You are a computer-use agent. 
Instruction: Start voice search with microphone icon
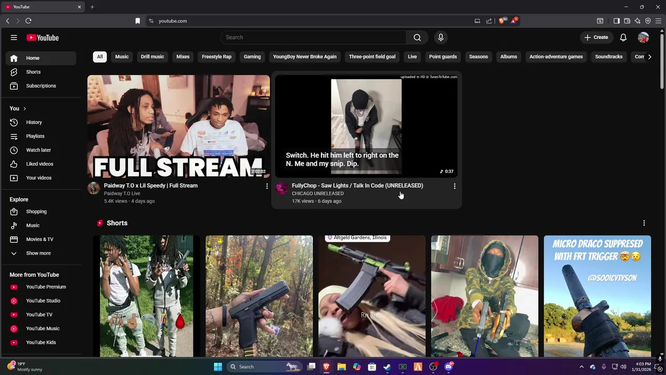click(x=441, y=37)
